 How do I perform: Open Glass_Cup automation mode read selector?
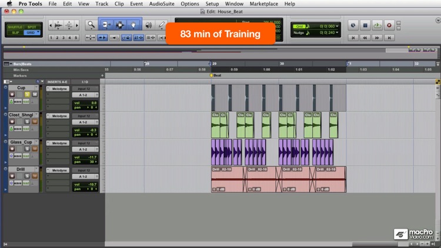point(26,156)
